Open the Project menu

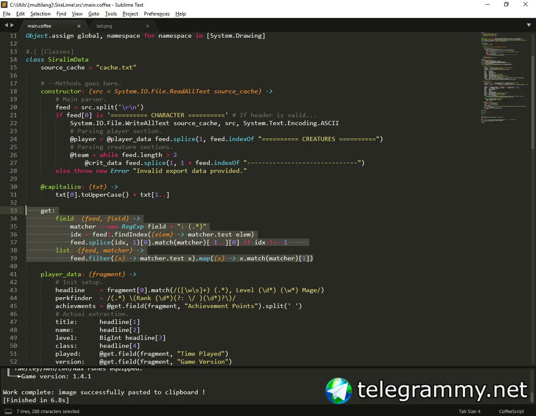[130, 14]
